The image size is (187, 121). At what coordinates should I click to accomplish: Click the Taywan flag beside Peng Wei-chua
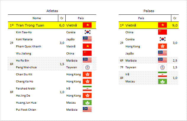(x=88, y=67)
